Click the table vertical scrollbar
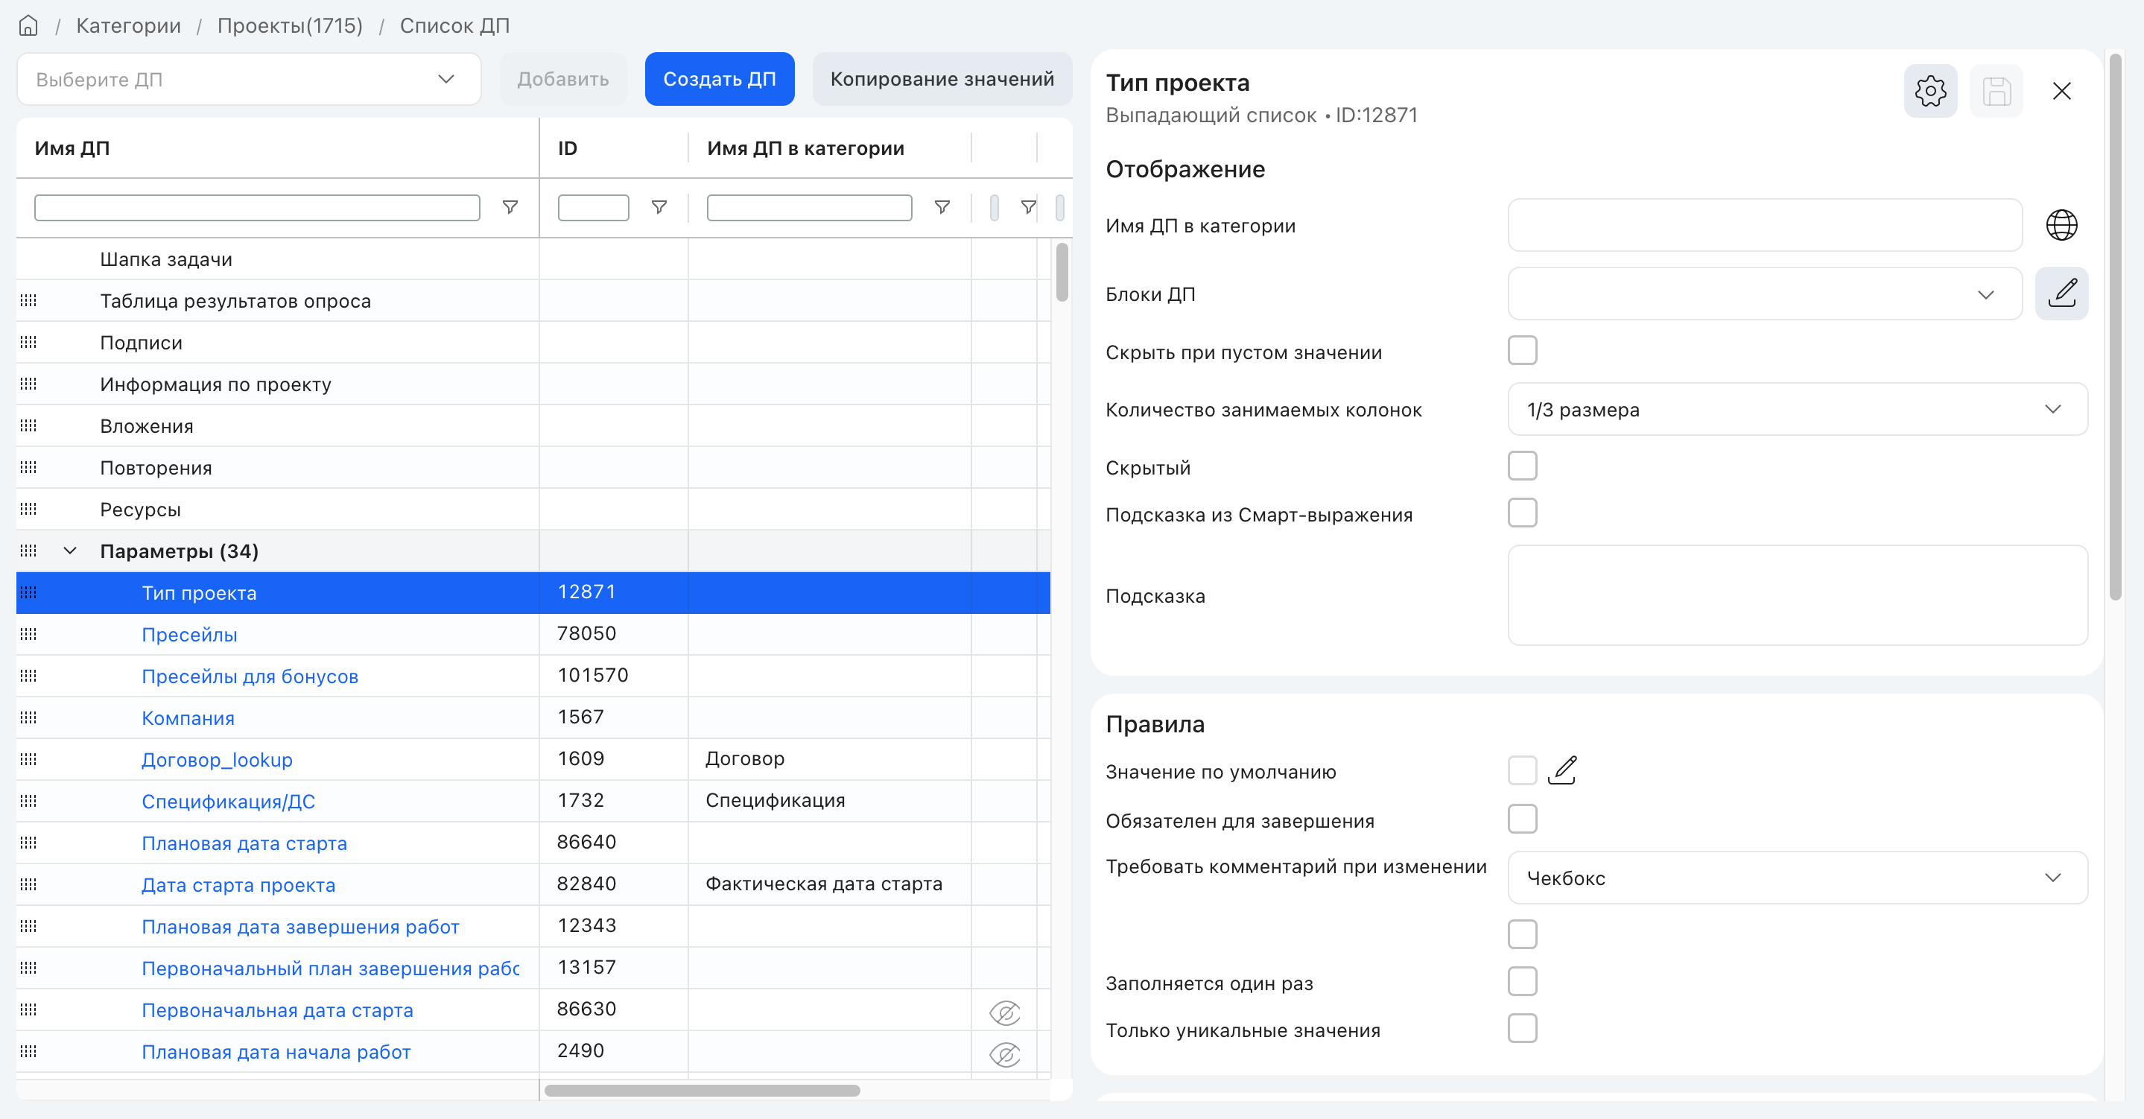The width and height of the screenshot is (2144, 1119). [1061, 272]
